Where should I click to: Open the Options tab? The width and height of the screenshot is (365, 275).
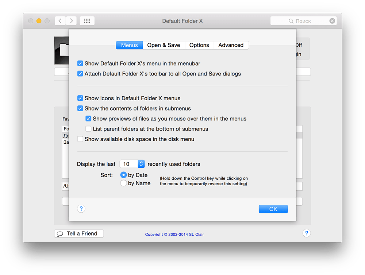point(199,45)
